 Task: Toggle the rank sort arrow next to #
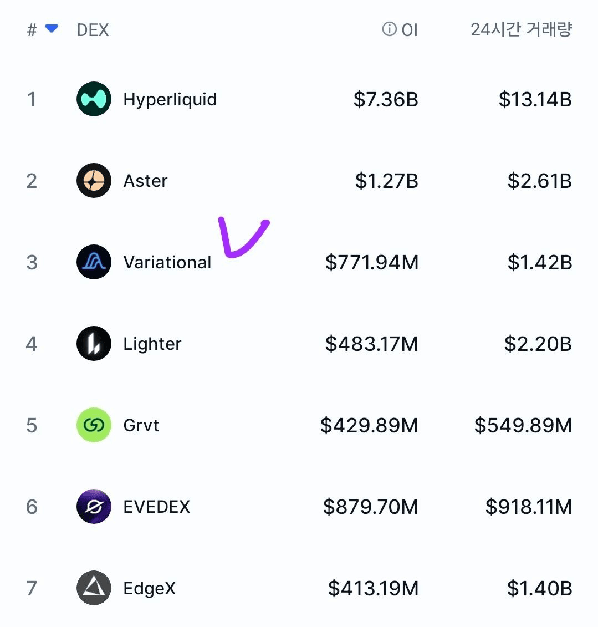[52, 28]
